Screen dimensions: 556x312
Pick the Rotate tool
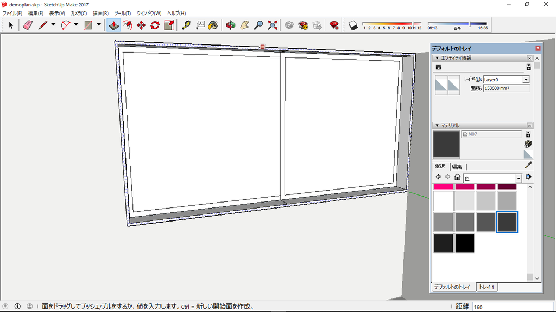click(x=155, y=25)
